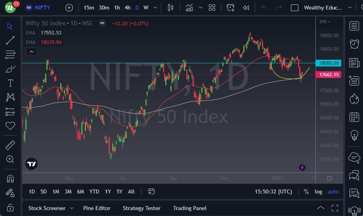Open the ideas stream comment panel

354,193
